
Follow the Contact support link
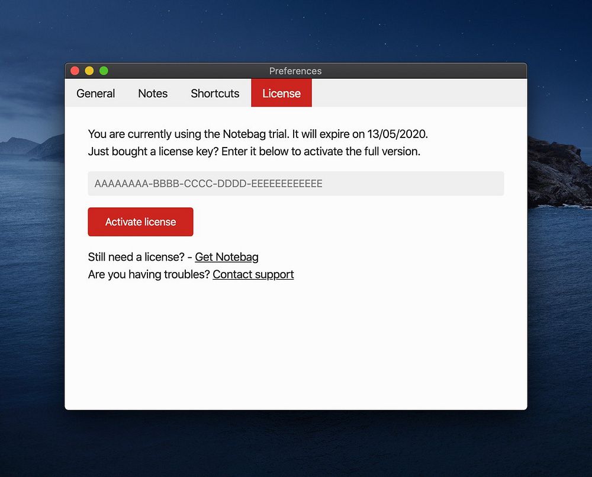point(253,274)
